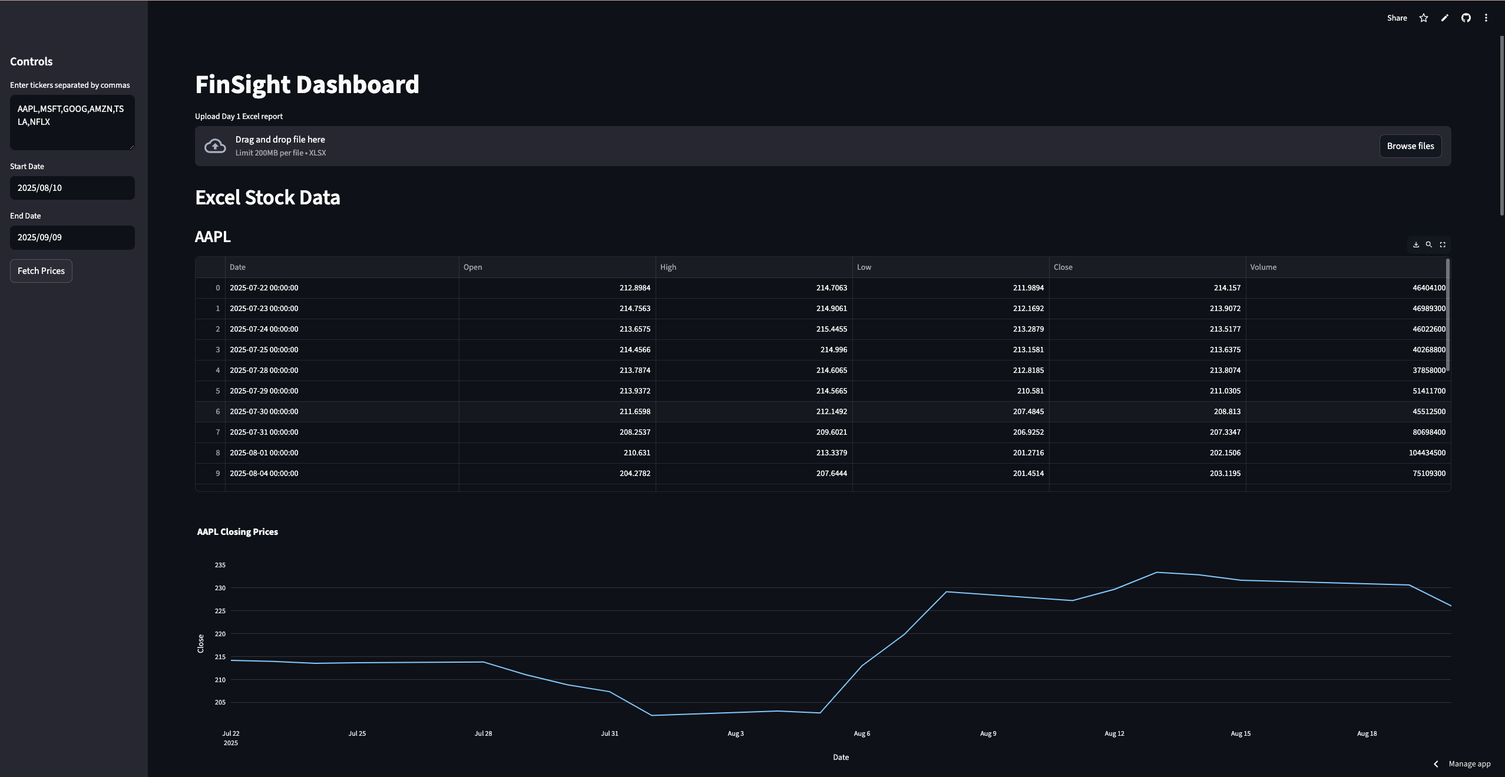Click into the tickers text area
Viewport: 1505px width, 777px height.
point(72,123)
